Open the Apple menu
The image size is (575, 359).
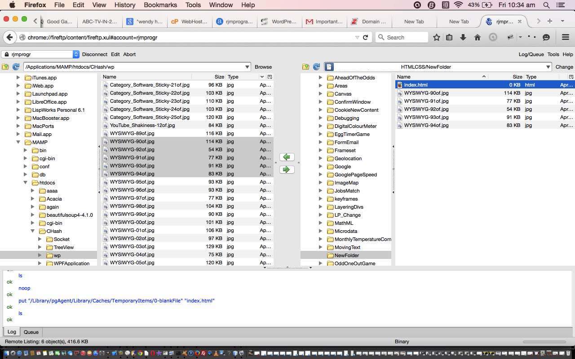12,5
